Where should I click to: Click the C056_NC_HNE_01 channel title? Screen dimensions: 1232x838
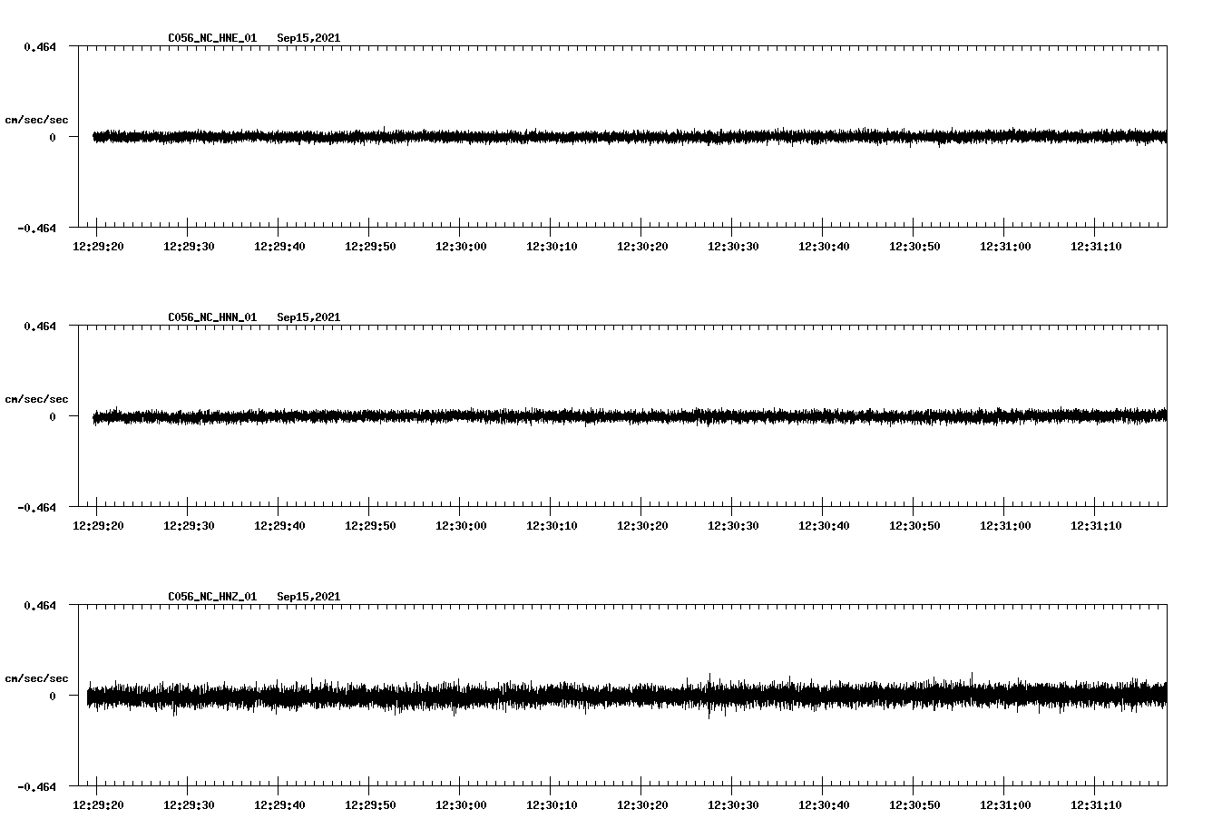point(212,38)
